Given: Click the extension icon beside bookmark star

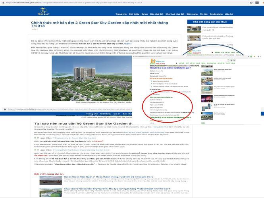Looking at the screenshot, I should [257, 2].
